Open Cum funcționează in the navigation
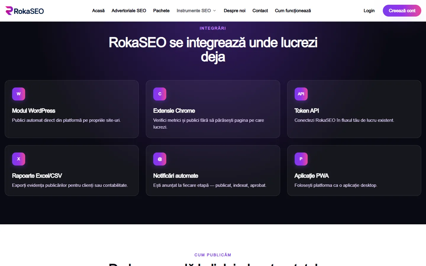The height and width of the screenshot is (266, 426). coord(293,11)
